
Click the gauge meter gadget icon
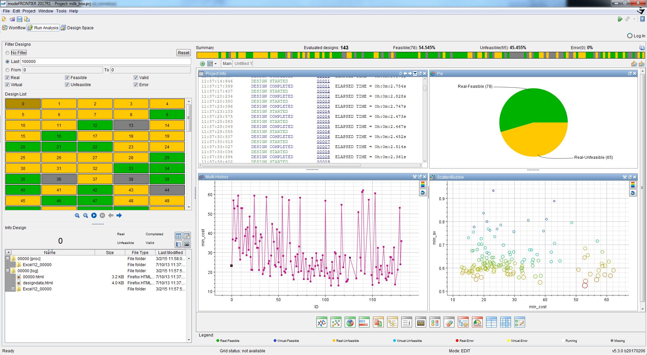tap(477, 322)
